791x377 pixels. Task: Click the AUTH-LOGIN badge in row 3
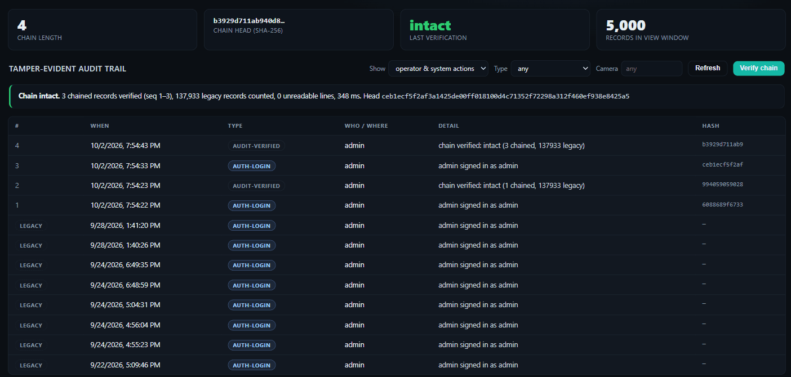(252, 166)
